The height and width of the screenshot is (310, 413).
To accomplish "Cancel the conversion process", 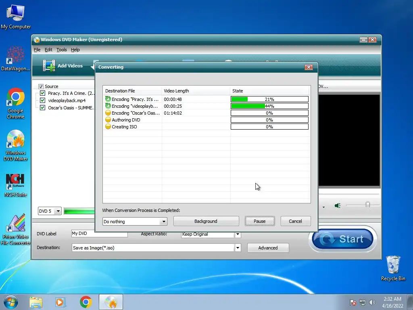I will pos(296,221).
